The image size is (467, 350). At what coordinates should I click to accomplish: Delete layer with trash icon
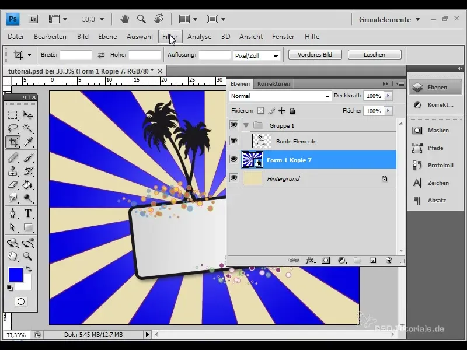(x=389, y=260)
